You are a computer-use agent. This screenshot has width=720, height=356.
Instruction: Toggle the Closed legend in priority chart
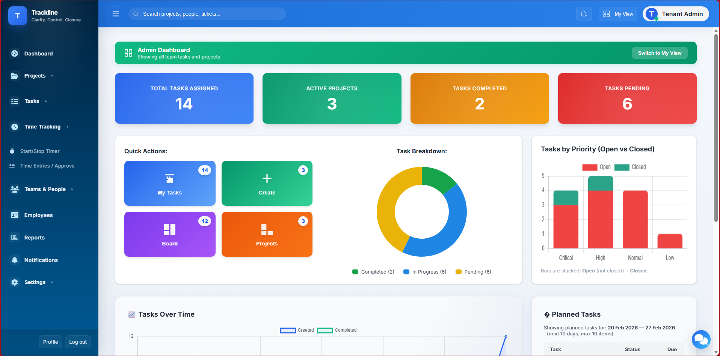coord(630,167)
